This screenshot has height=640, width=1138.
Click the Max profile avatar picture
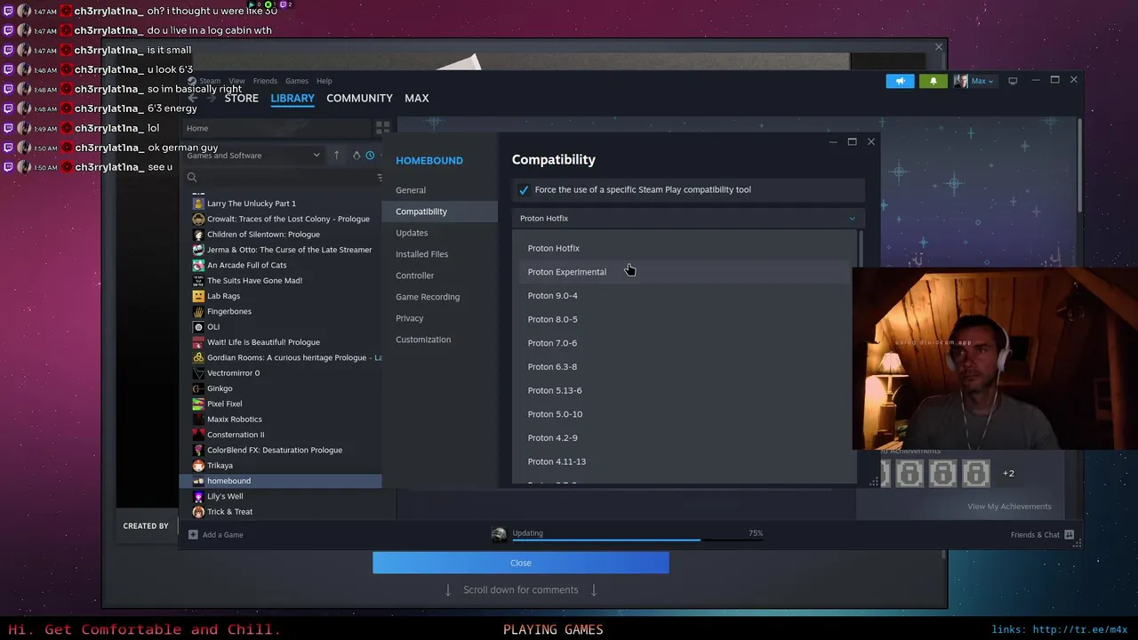960,81
